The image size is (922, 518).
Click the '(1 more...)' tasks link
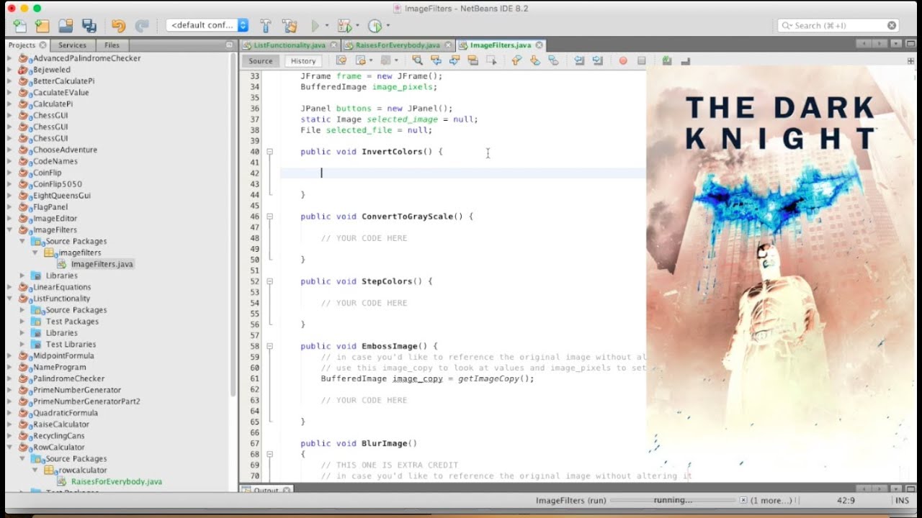pyautogui.click(x=771, y=500)
